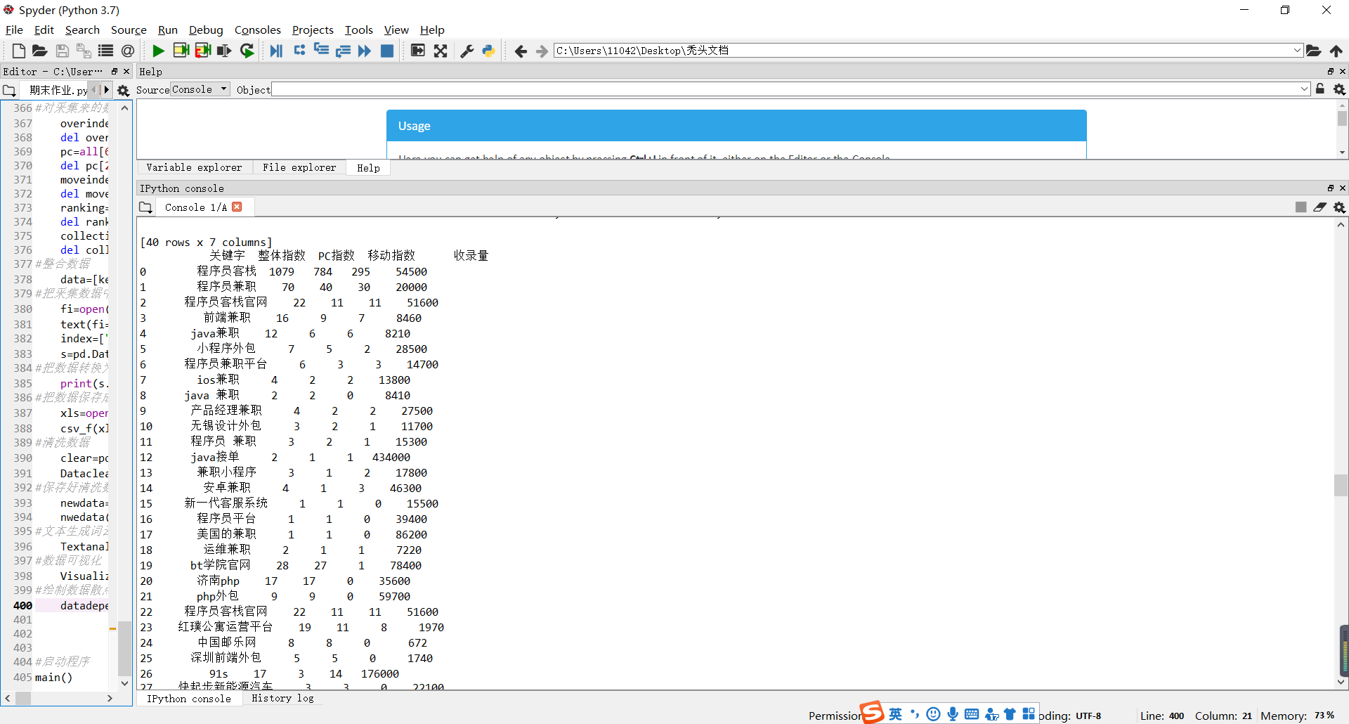Maximize current pane icon

418,51
